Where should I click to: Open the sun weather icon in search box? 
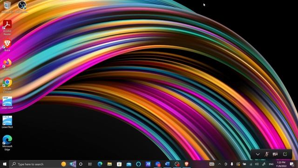click(x=64, y=164)
